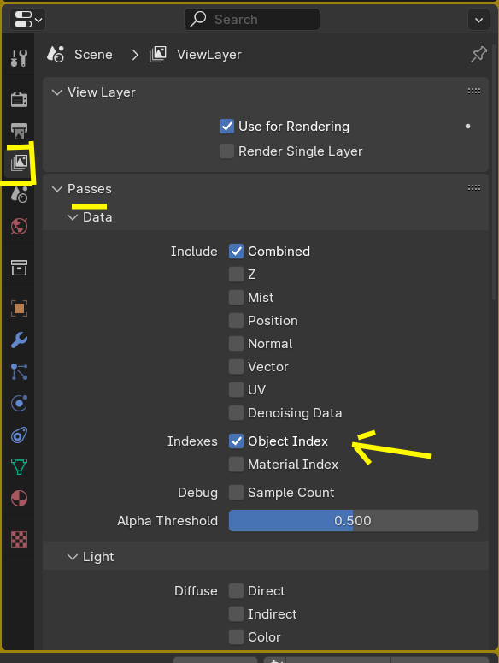Enable Diffuse Color light pass

[x=236, y=636]
